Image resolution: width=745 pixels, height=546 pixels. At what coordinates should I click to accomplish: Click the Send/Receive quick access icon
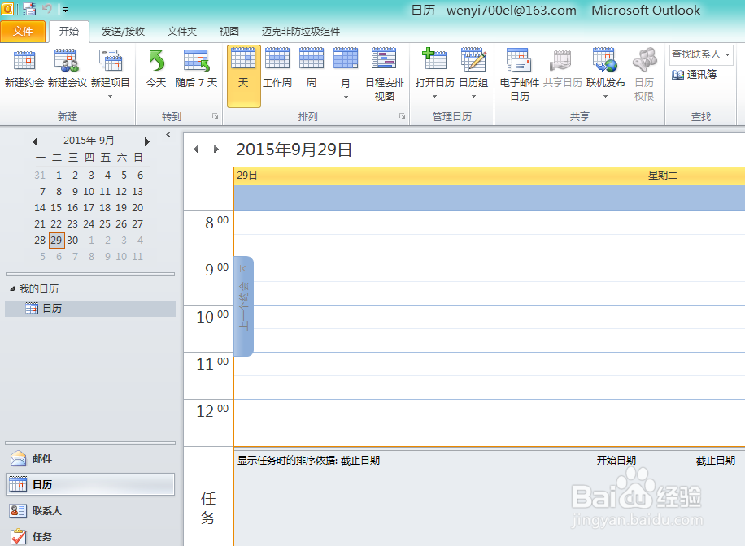pyautogui.click(x=29, y=9)
